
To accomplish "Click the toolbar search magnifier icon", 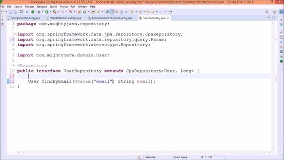I will coord(267,12).
